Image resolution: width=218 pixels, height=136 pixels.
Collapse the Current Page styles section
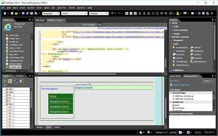(x=171, y=93)
